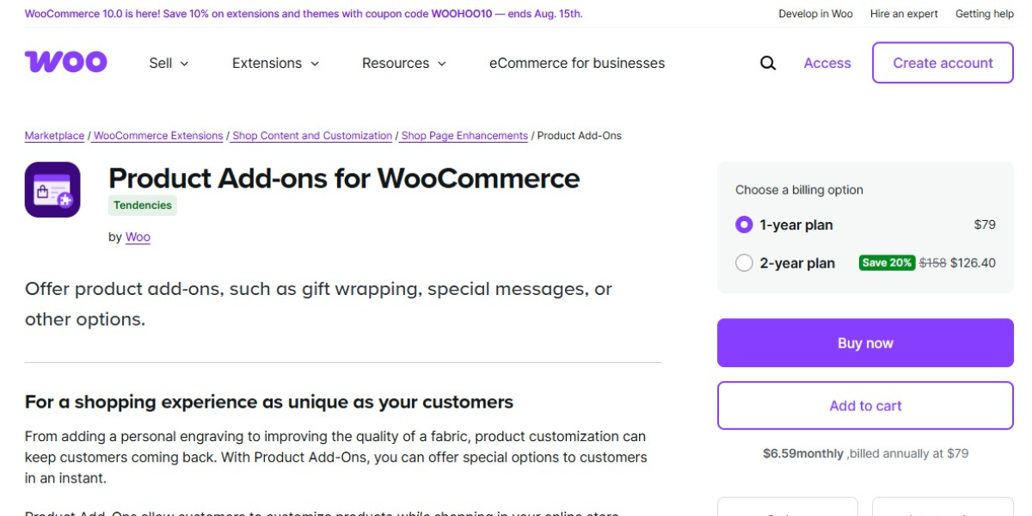
Task: Open the search magnifier icon
Action: click(768, 63)
